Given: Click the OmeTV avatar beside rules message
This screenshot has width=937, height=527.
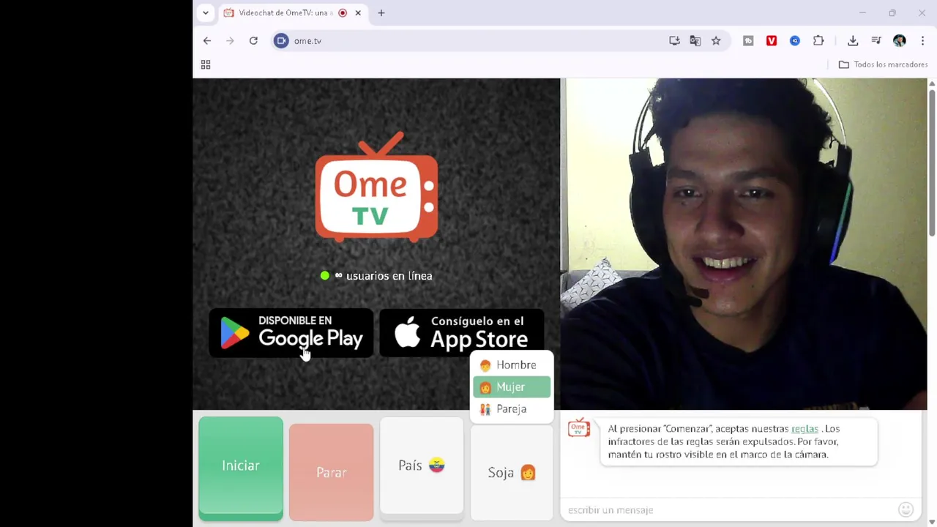Looking at the screenshot, I should click(579, 428).
